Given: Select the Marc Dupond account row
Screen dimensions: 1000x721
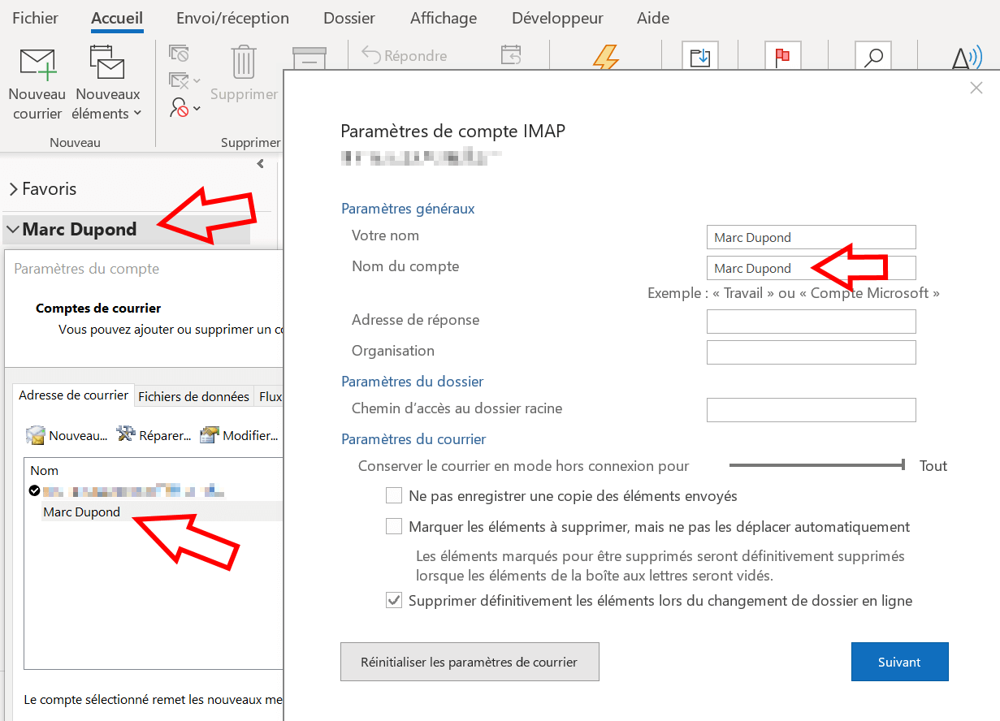Looking at the screenshot, I should pos(162,512).
